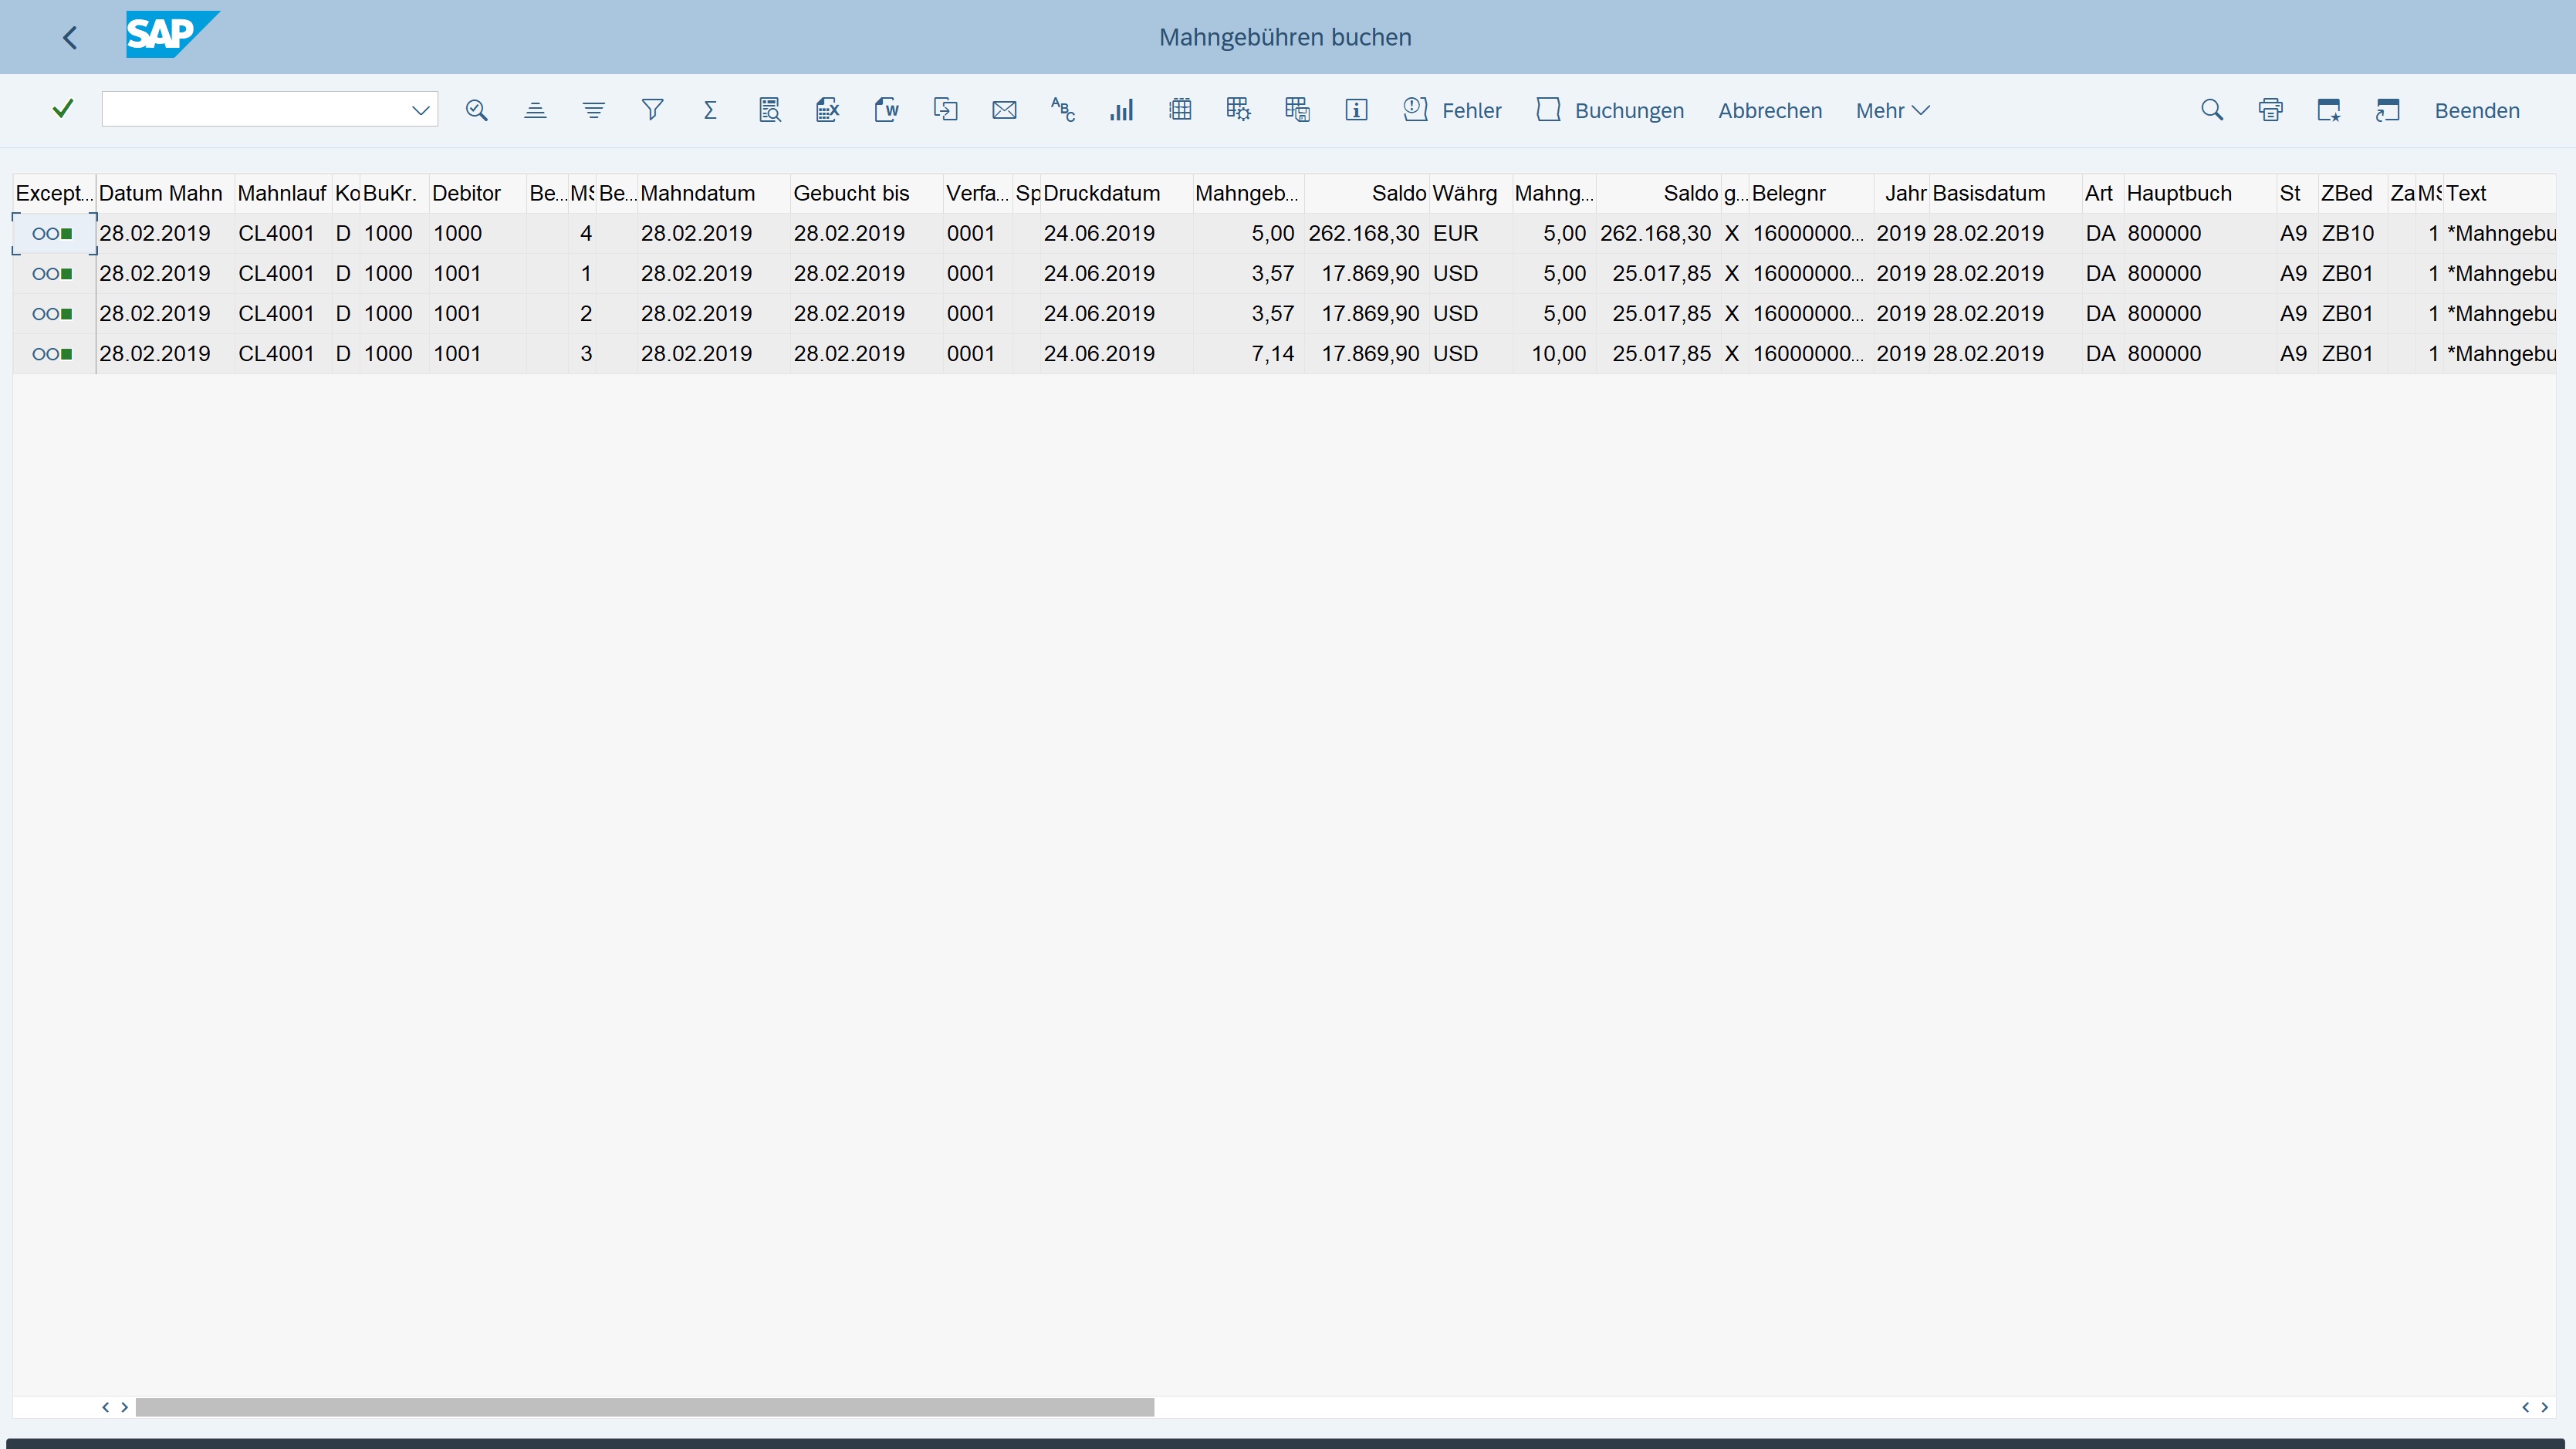Click the Debitor column header
The height and width of the screenshot is (1449, 2576).
(466, 193)
